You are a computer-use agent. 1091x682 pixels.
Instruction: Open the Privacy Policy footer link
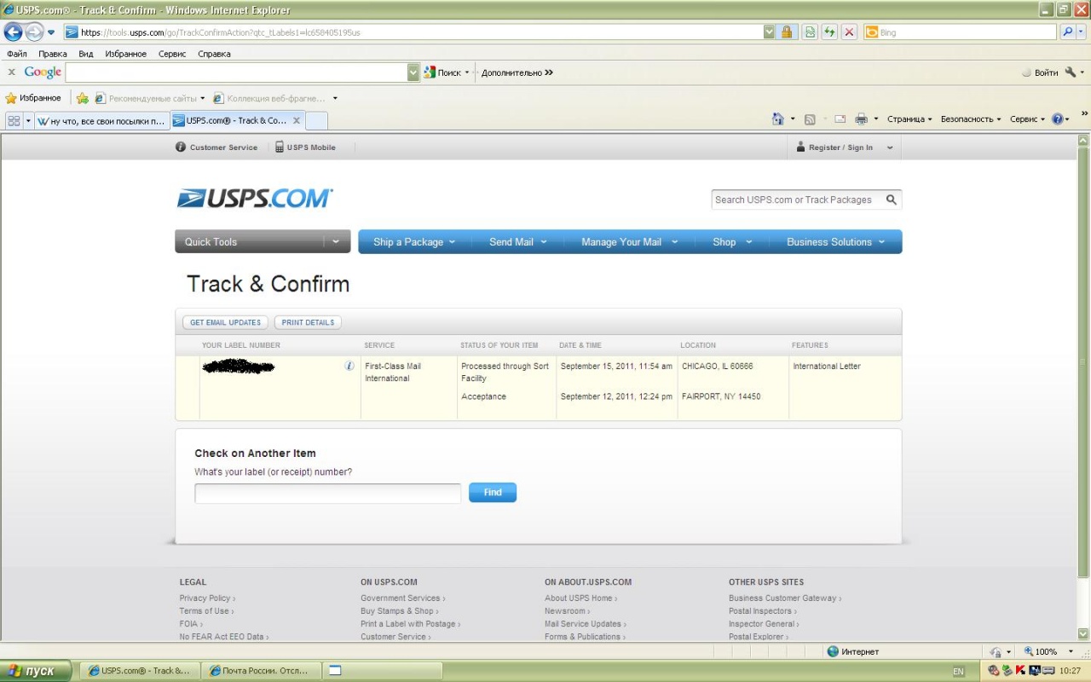(x=207, y=598)
